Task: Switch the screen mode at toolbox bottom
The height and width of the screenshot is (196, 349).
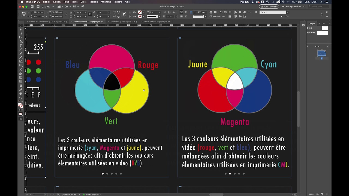Action: click(x=21, y=119)
